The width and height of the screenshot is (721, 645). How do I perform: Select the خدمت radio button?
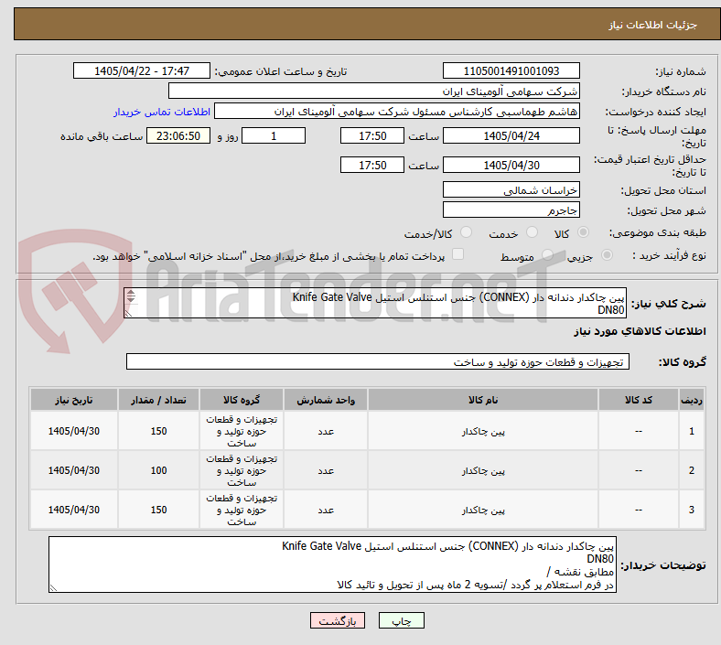pyautogui.click(x=532, y=232)
